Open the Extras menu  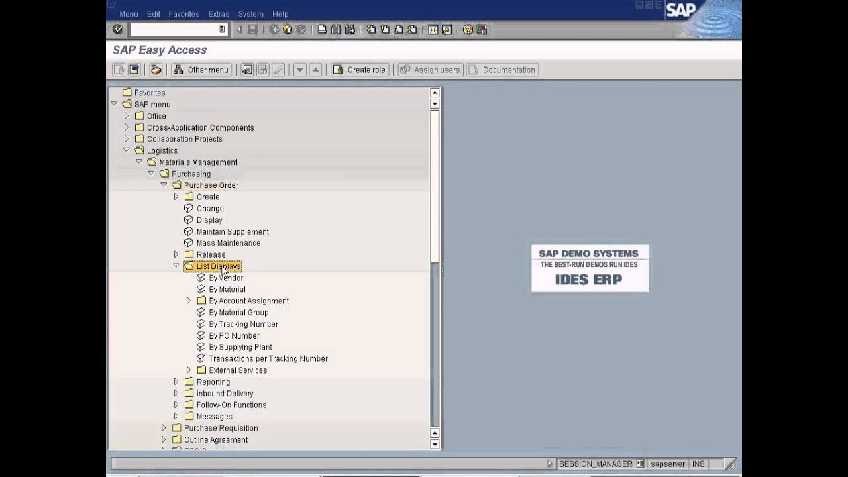tap(219, 14)
